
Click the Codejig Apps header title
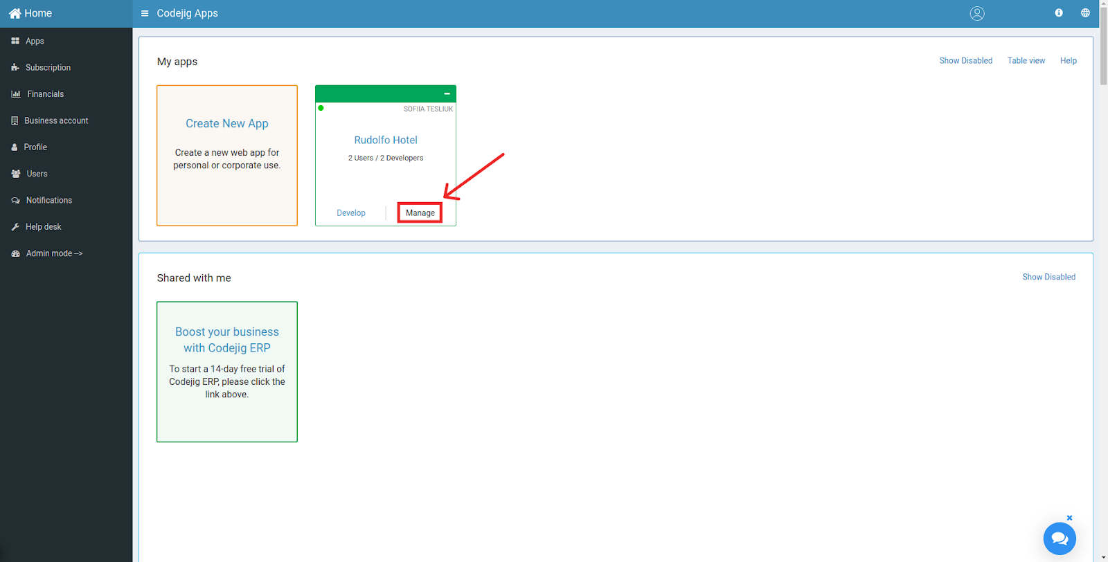(x=188, y=13)
